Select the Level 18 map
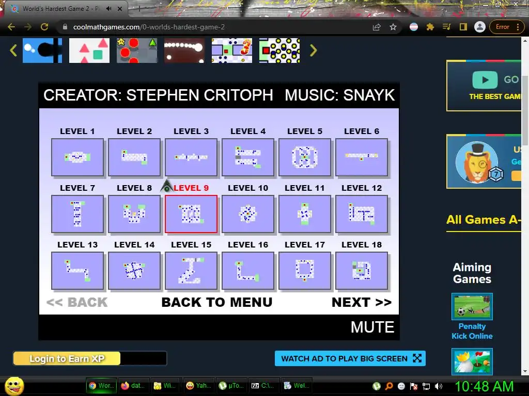 pyautogui.click(x=362, y=270)
